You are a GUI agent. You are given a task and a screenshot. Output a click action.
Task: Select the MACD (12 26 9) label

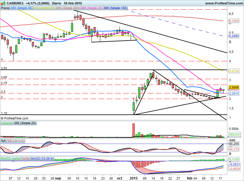pos(42,159)
